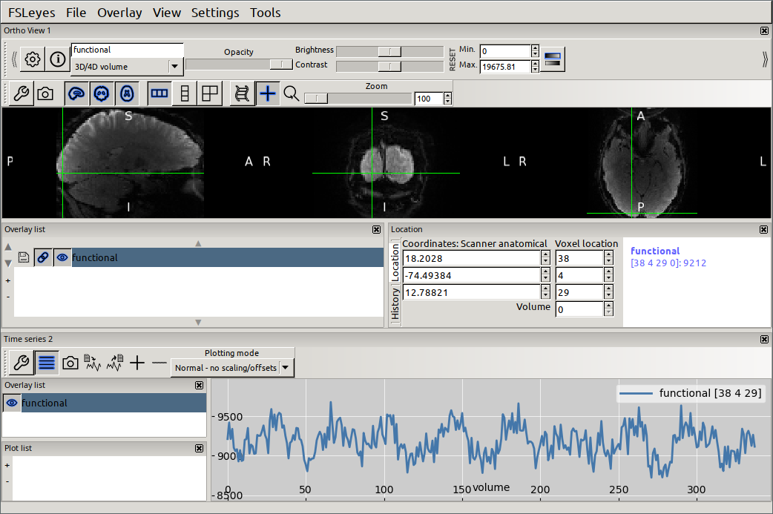This screenshot has height=514, width=773.
Task: Click the brightness/contrast RESET button
Action: point(453,59)
